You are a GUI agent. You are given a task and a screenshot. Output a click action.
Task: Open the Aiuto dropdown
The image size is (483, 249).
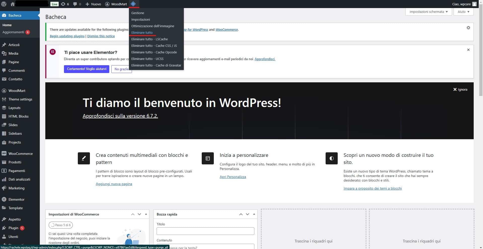(x=463, y=12)
